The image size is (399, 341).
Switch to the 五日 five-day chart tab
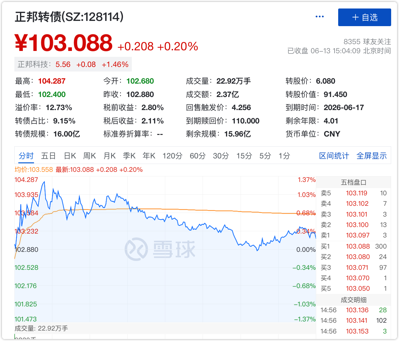48,156
